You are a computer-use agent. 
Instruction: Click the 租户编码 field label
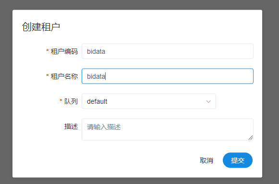point(64,51)
